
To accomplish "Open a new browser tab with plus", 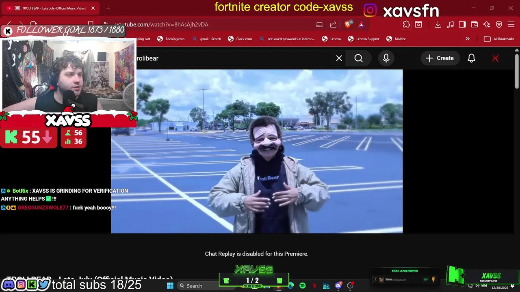I will (x=108, y=8).
